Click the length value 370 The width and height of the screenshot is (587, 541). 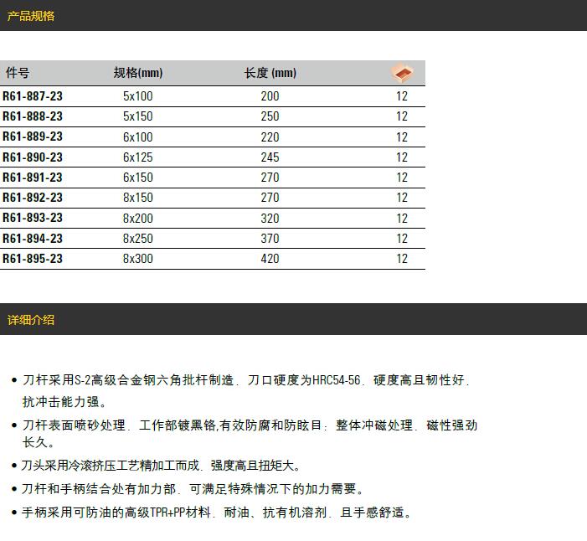[x=270, y=239]
